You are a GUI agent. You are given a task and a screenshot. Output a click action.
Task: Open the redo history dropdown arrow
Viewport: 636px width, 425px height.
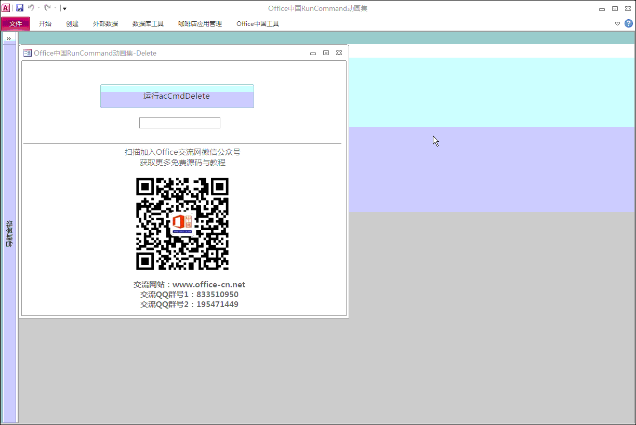pyautogui.click(x=55, y=8)
